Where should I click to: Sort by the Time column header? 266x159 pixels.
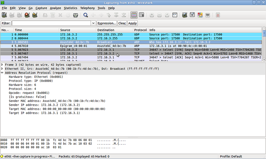pos(36,30)
